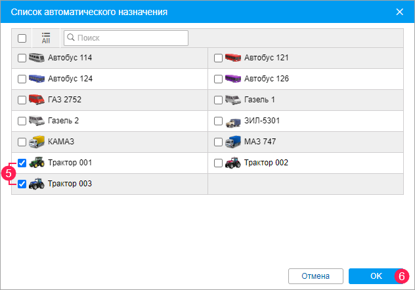Enable the ЗИЛ-5301 checkbox
Image resolution: width=415 pixels, height=290 pixels.
tap(219, 121)
